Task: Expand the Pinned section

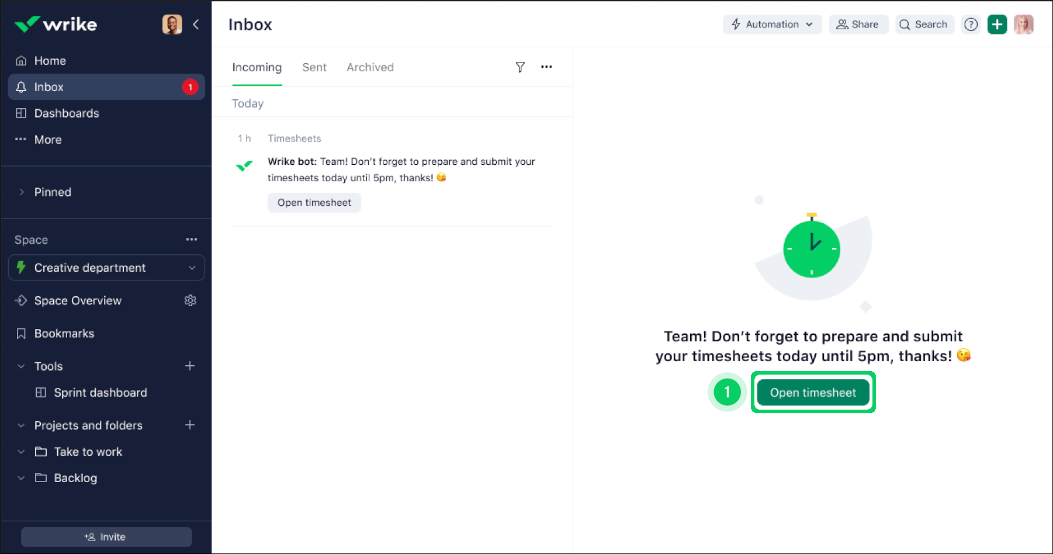Action: pyautogui.click(x=22, y=192)
